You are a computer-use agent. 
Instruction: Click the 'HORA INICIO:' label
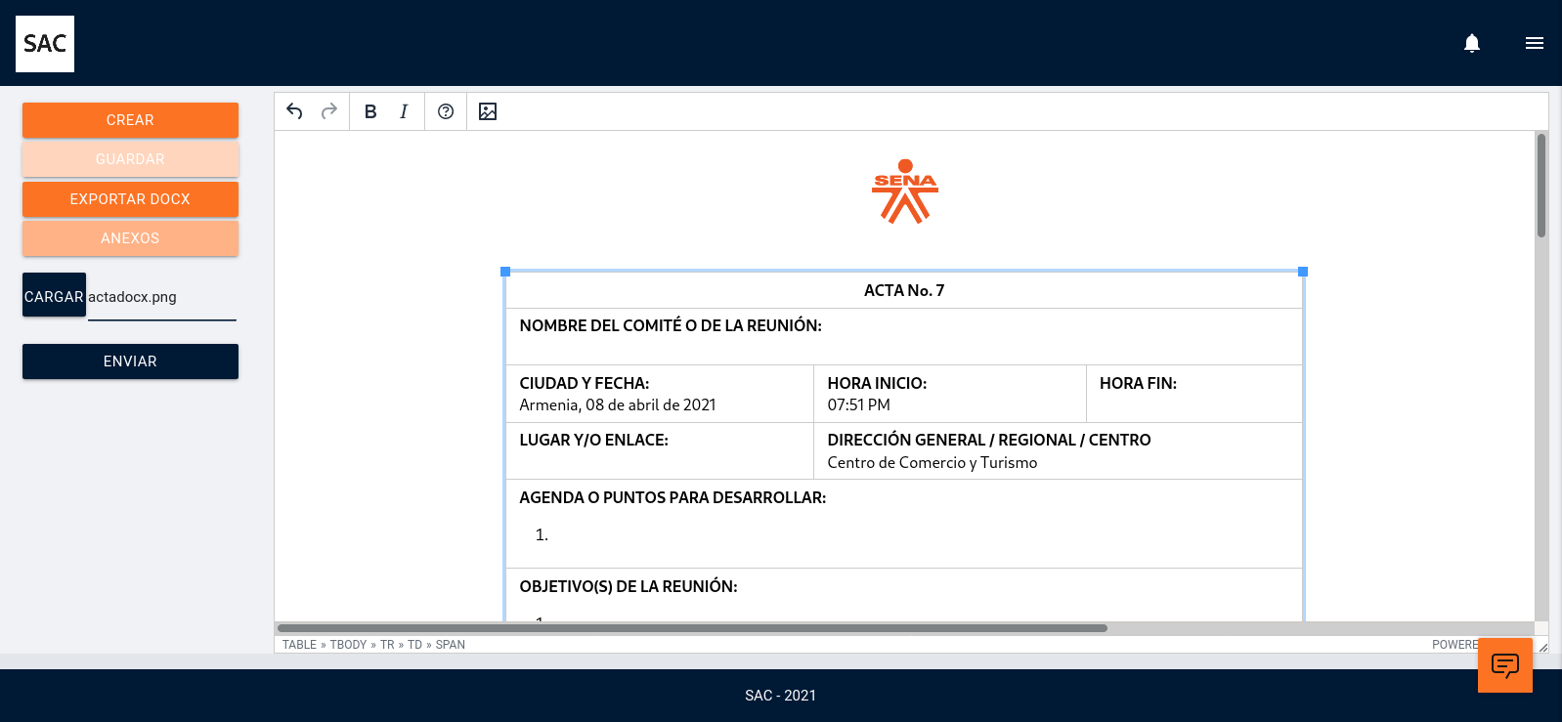[877, 383]
